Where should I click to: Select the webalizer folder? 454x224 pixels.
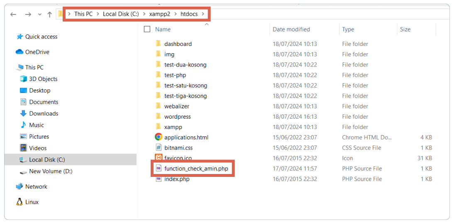pyautogui.click(x=177, y=106)
